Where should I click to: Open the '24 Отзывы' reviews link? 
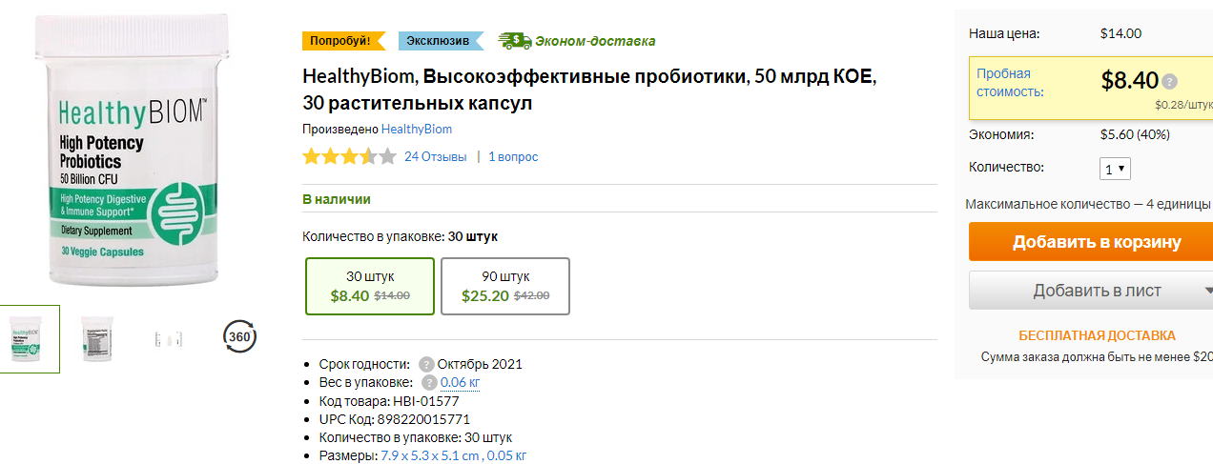[x=436, y=156]
